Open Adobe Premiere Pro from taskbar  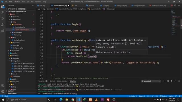coord(102,99)
